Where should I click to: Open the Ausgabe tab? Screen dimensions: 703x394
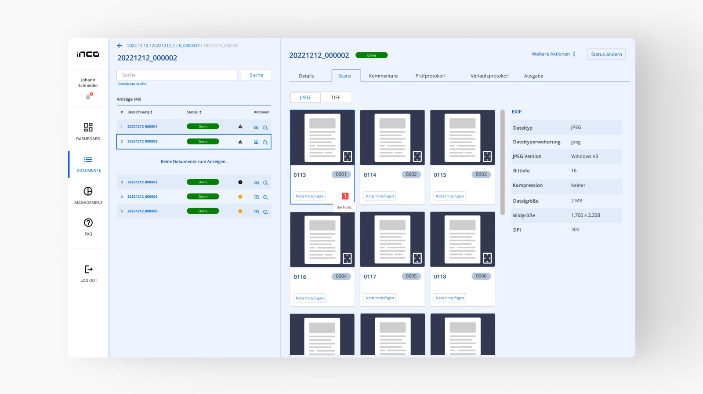[533, 76]
